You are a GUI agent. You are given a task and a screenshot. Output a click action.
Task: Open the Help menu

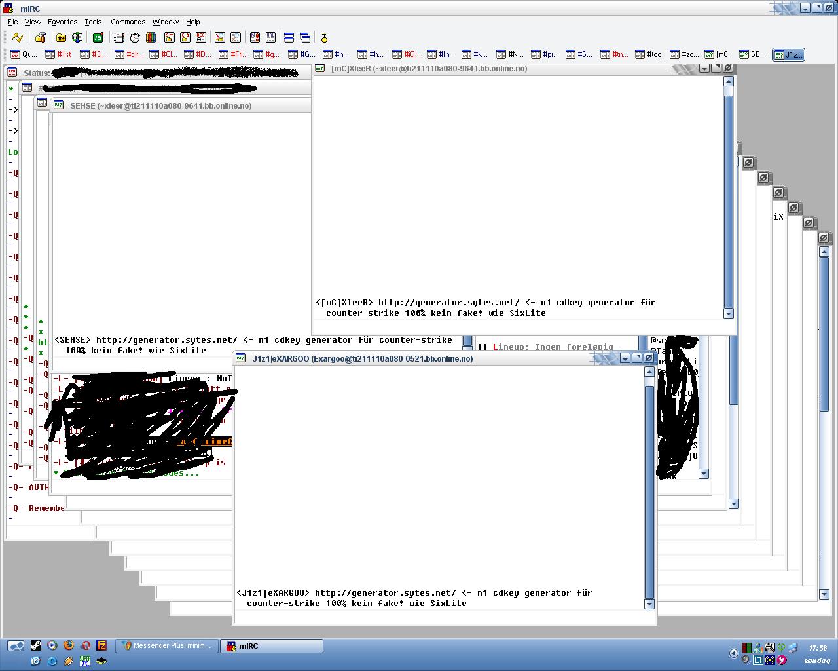[193, 22]
